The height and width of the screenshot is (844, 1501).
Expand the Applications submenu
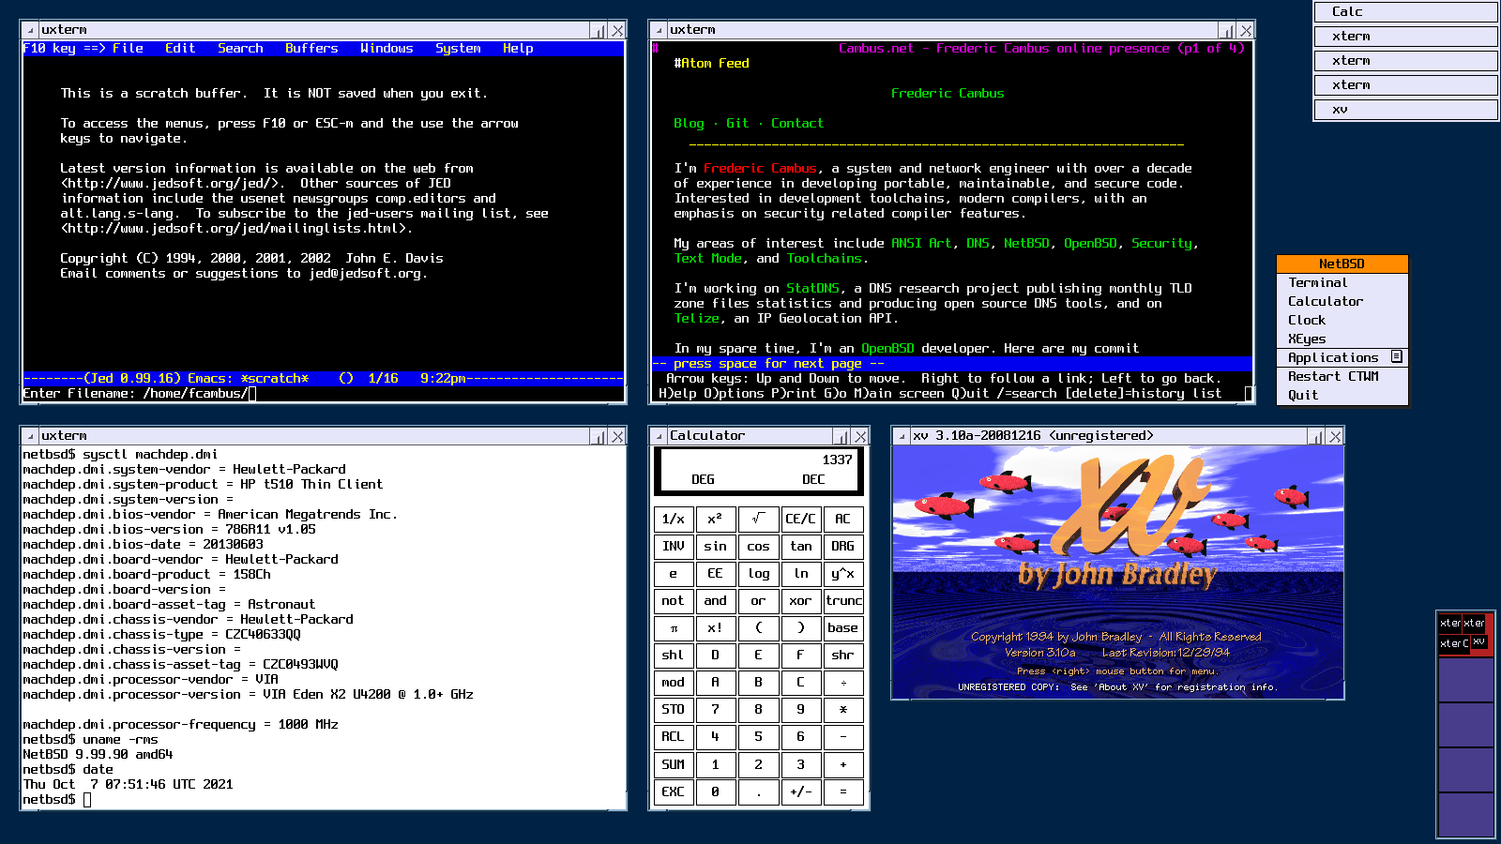pos(1342,358)
